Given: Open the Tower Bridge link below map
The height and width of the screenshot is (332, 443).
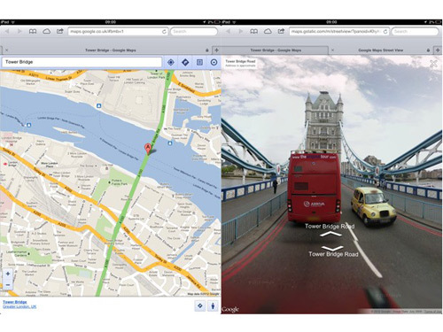Looking at the screenshot, I should point(15,302).
